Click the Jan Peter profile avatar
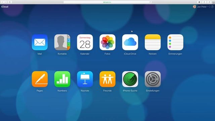This screenshot has height=121, width=215. pos(195,7)
